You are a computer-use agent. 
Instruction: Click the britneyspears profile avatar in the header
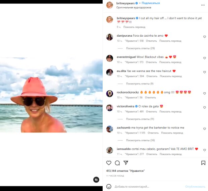point(110,5)
